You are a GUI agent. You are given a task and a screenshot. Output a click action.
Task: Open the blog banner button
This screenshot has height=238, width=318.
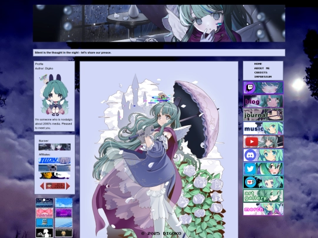[263, 101]
